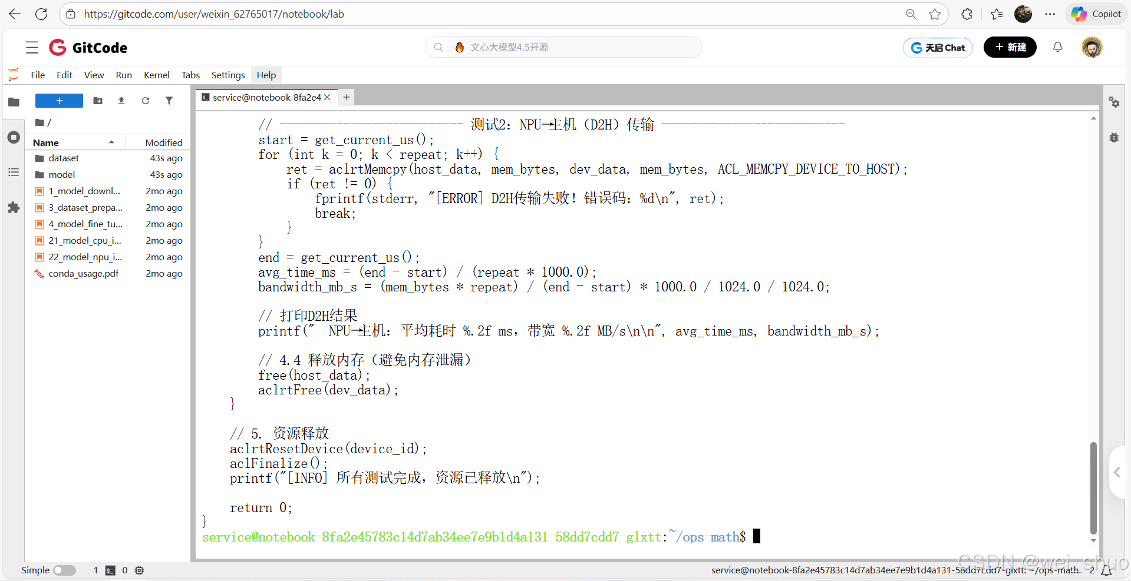Refresh the file browser list
This screenshot has width=1131, height=581.
[x=146, y=101]
